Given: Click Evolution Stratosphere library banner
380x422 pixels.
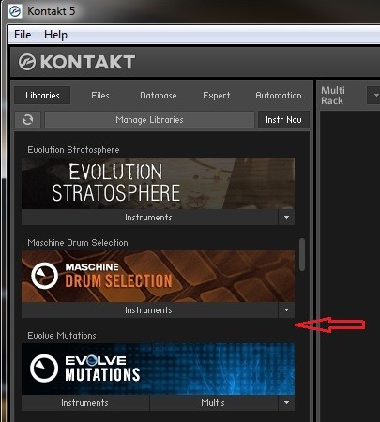Looking at the screenshot, I should 158,183.
